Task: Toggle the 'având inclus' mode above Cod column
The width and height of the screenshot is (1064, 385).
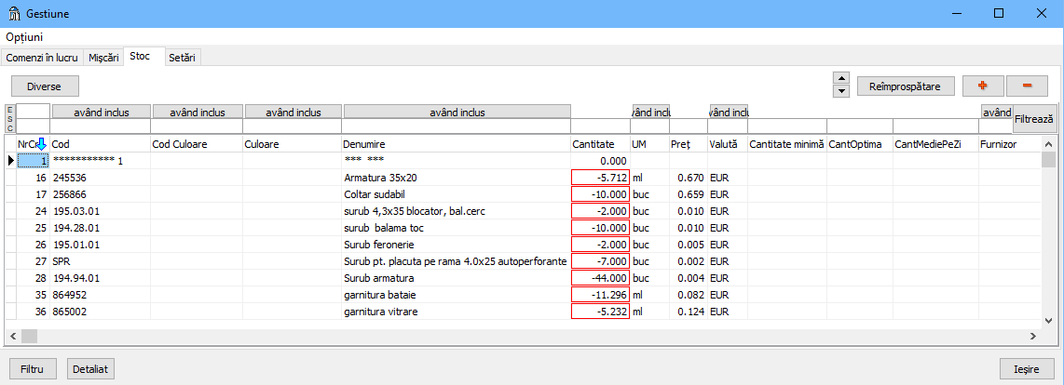Action: pyautogui.click(x=100, y=112)
